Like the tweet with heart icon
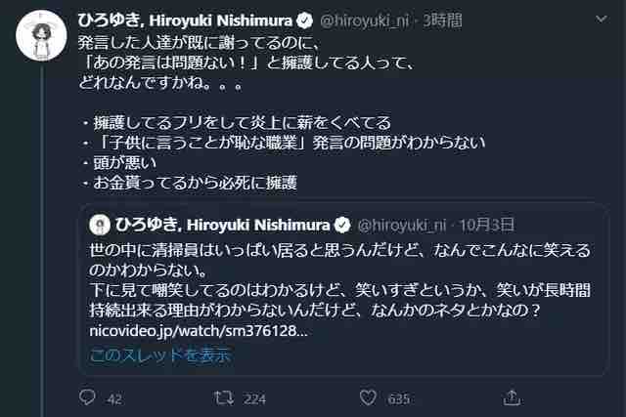This screenshot has width=626, height=417. tap(368, 396)
